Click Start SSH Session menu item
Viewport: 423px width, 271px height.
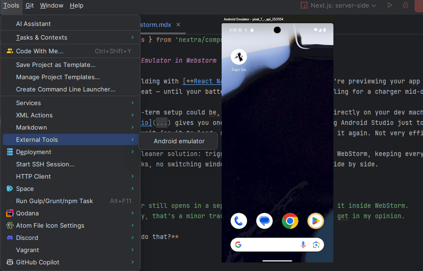pyautogui.click(x=45, y=164)
